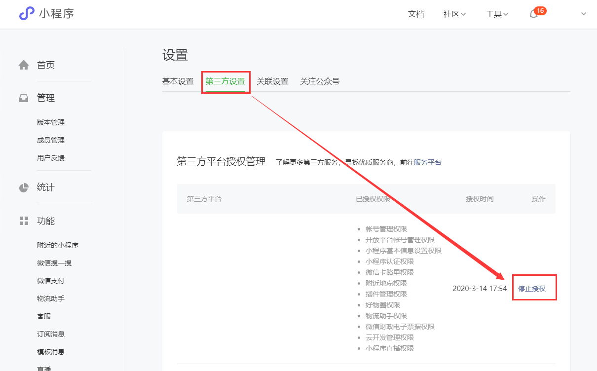Open 微信搜一搜 in sidebar
Image resolution: width=597 pixels, height=371 pixels.
pyautogui.click(x=54, y=263)
